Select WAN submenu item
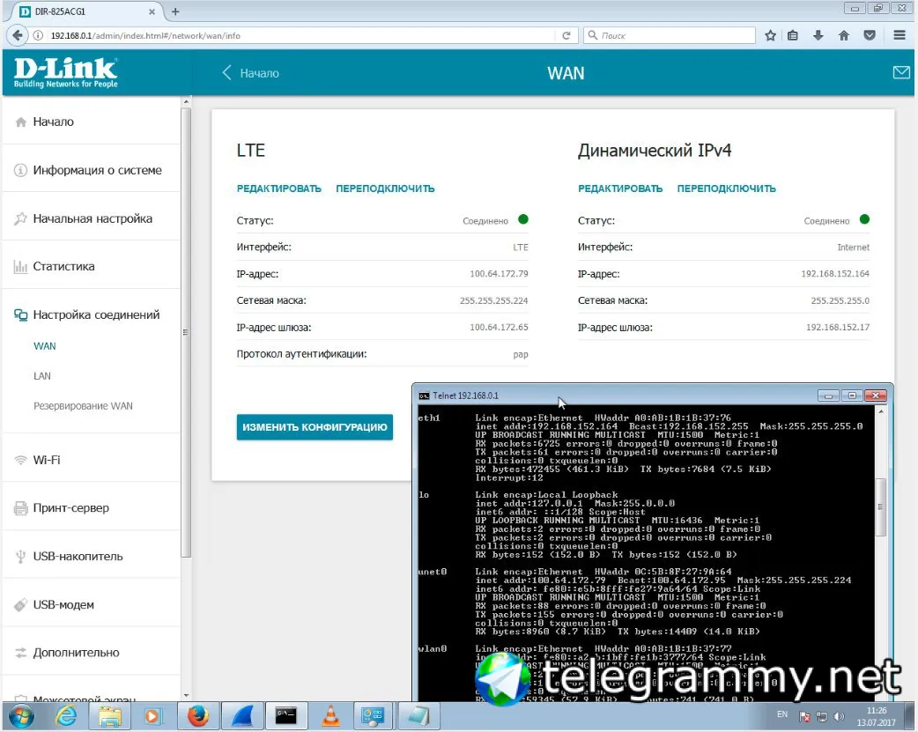Screen dimensions: 918x732 pyautogui.click(x=45, y=346)
